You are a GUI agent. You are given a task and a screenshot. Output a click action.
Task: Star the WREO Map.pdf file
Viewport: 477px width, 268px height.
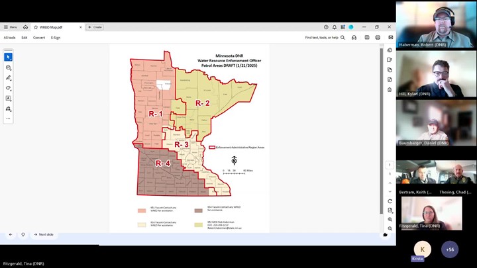36,27
